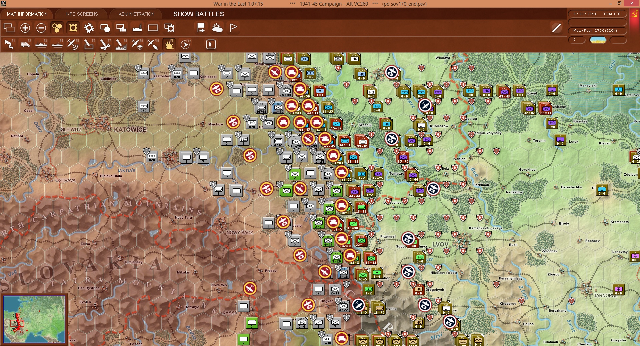Select F10 air transfer mode

pyautogui.click(x=153, y=44)
